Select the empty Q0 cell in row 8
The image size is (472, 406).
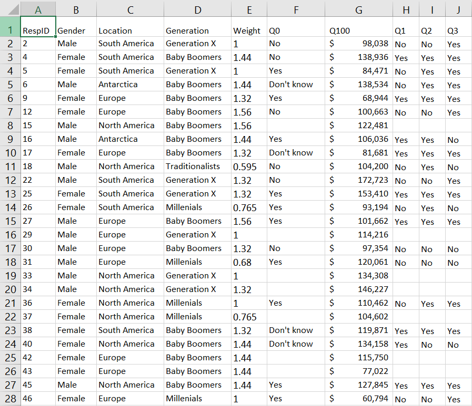(x=295, y=126)
